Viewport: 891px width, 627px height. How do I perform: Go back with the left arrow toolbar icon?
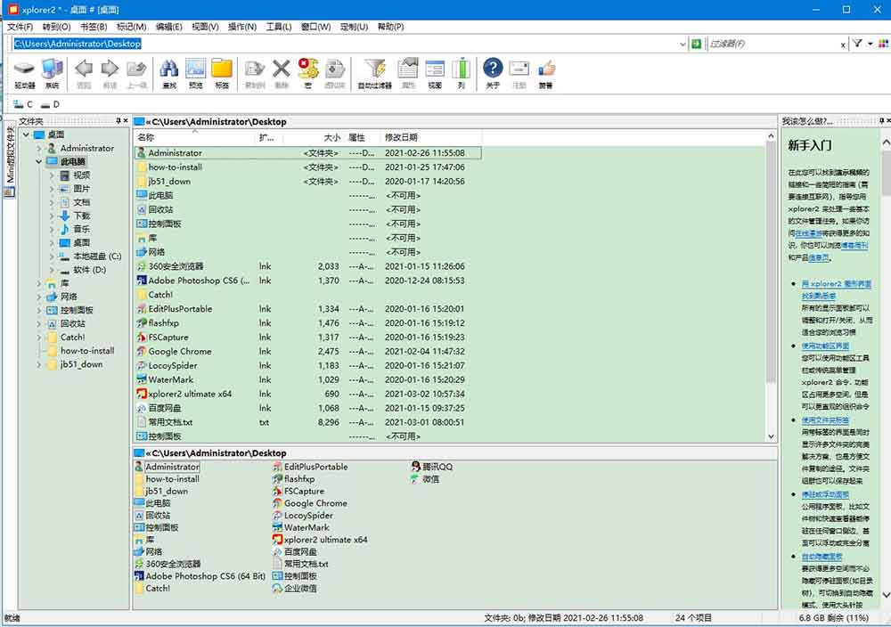(84, 74)
